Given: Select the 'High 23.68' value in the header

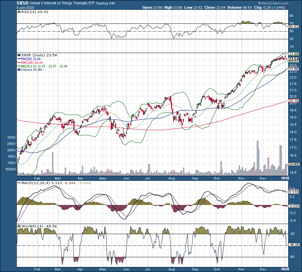Looking at the screenshot, I should tap(173, 7).
